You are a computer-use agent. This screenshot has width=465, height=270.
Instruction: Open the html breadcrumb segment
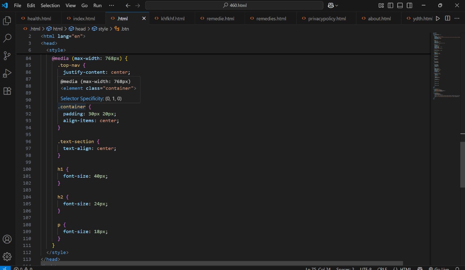54,29
